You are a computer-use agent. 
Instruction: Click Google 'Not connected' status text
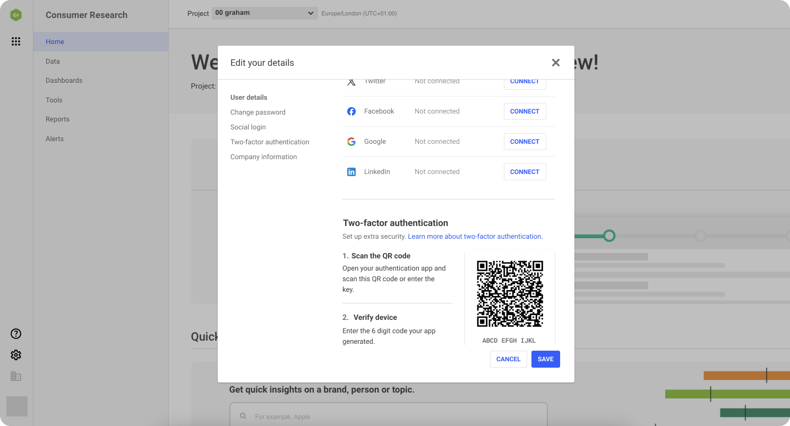(x=437, y=142)
